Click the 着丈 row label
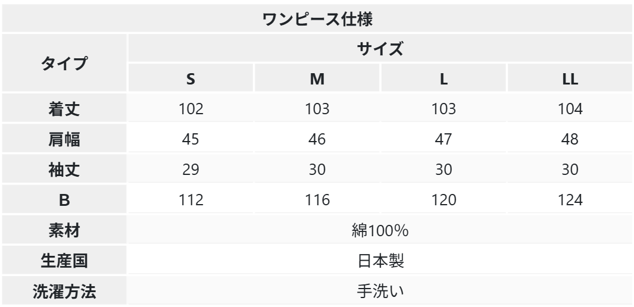 pyautogui.click(x=64, y=109)
